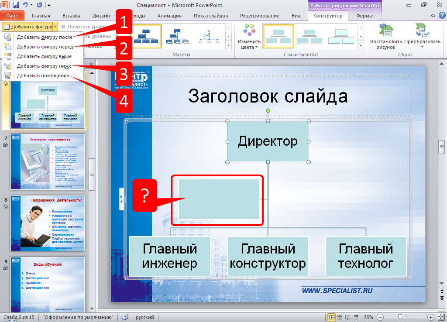Click the Convert (Преобразовать) icon

(x=422, y=36)
